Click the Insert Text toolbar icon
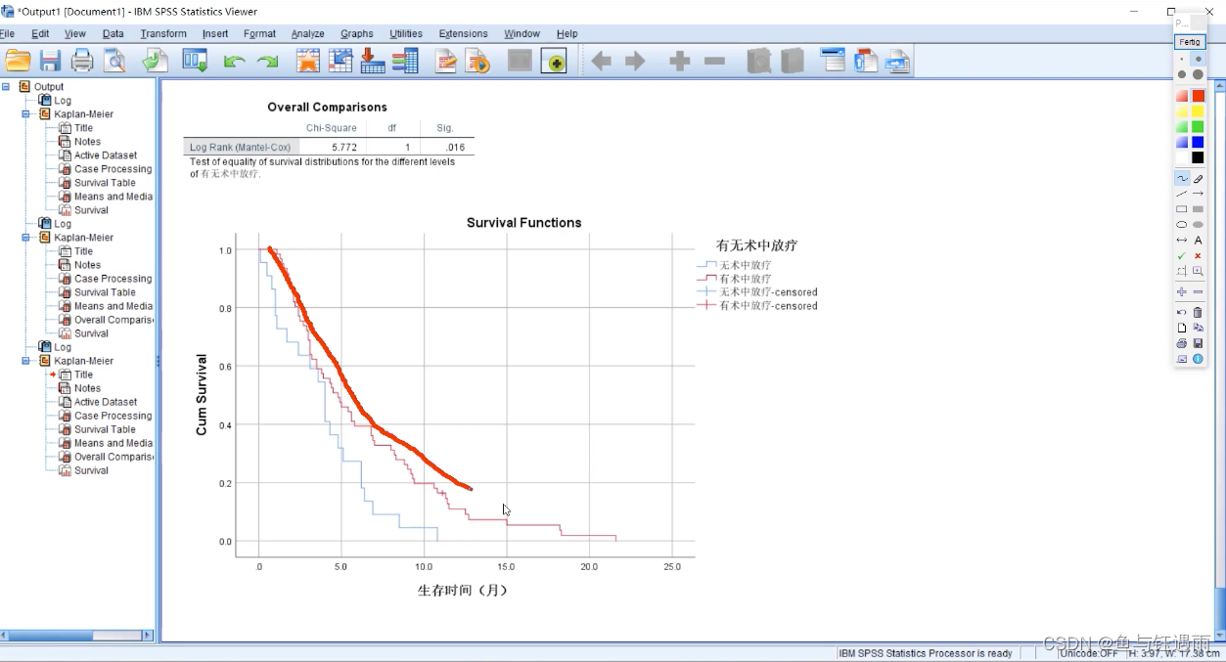 pyautogui.click(x=898, y=61)
